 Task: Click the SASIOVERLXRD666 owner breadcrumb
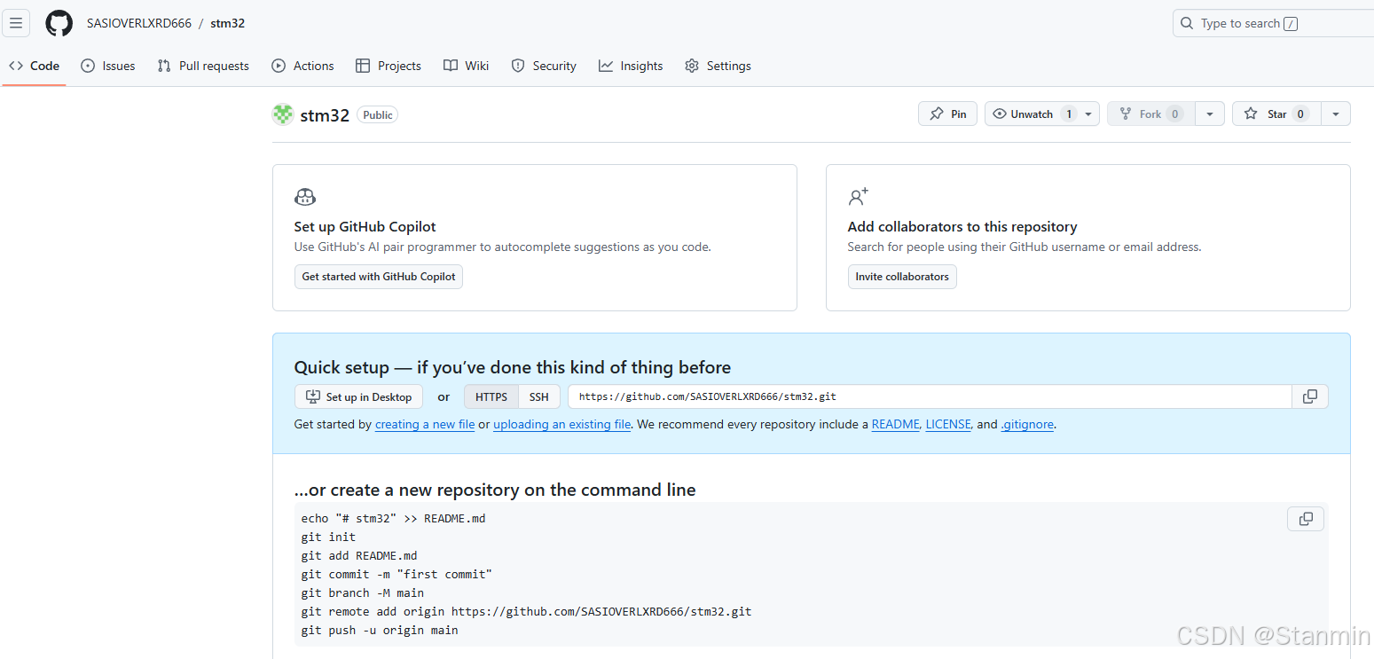click(x=139, y=23)
